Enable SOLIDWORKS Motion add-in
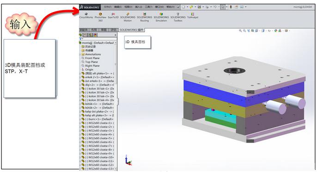Screen dimensions: 317x172 pos(128,17)
